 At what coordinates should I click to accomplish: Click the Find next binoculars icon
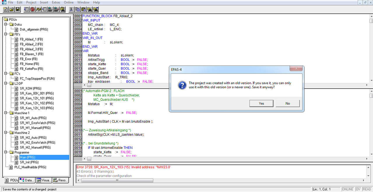tap(96, 9)
